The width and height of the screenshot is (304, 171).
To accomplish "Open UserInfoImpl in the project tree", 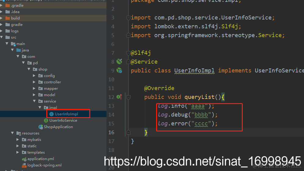I will coord(66,114).
